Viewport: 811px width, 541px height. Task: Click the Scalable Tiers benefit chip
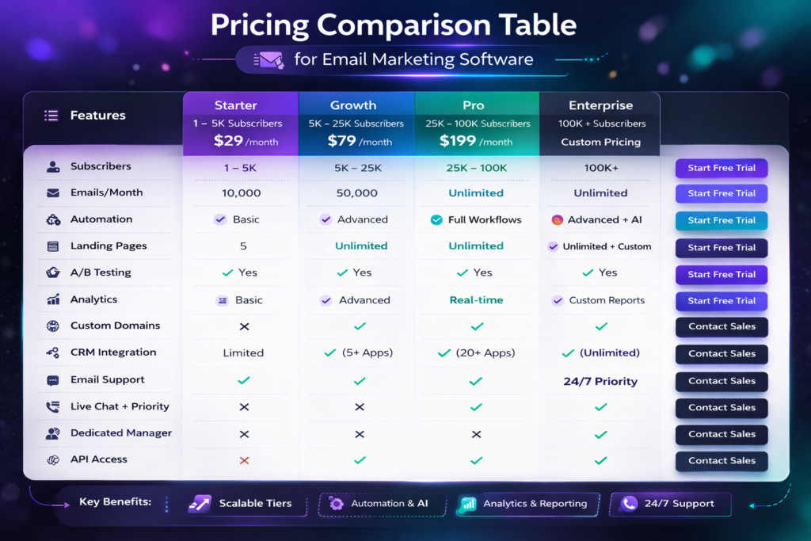coord(245,504)
